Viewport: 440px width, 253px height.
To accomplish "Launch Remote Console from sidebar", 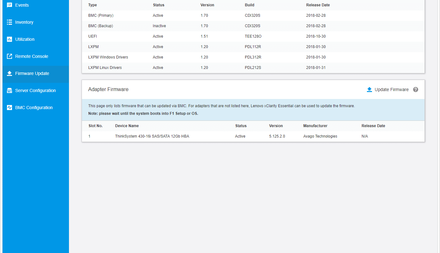I will click(x=35, y=56).
